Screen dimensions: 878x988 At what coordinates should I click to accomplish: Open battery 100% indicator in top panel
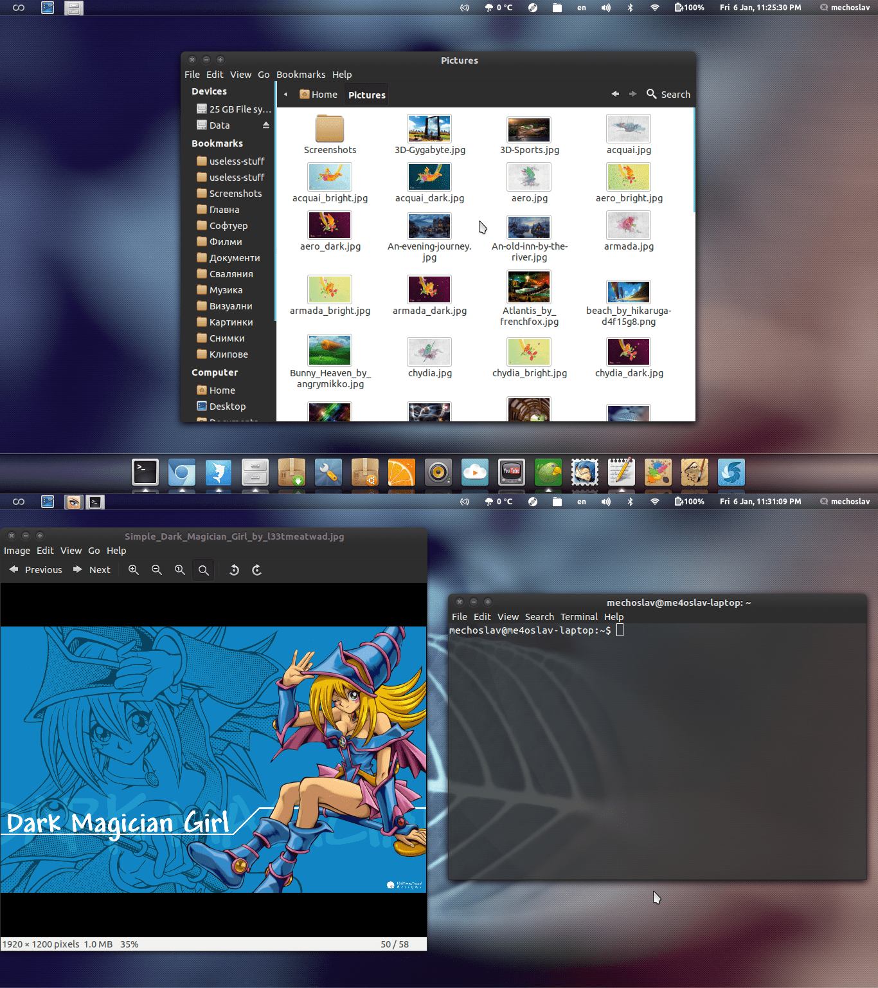(689, 8)
